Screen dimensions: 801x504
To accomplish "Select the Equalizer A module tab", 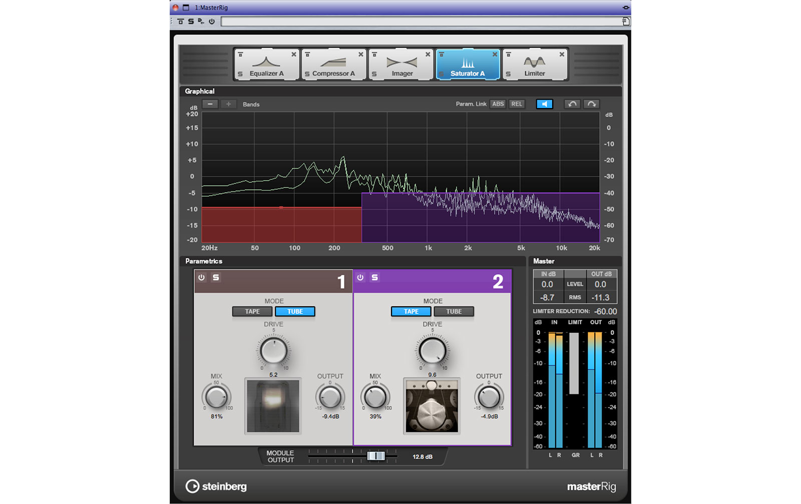I will coord(266,64).
